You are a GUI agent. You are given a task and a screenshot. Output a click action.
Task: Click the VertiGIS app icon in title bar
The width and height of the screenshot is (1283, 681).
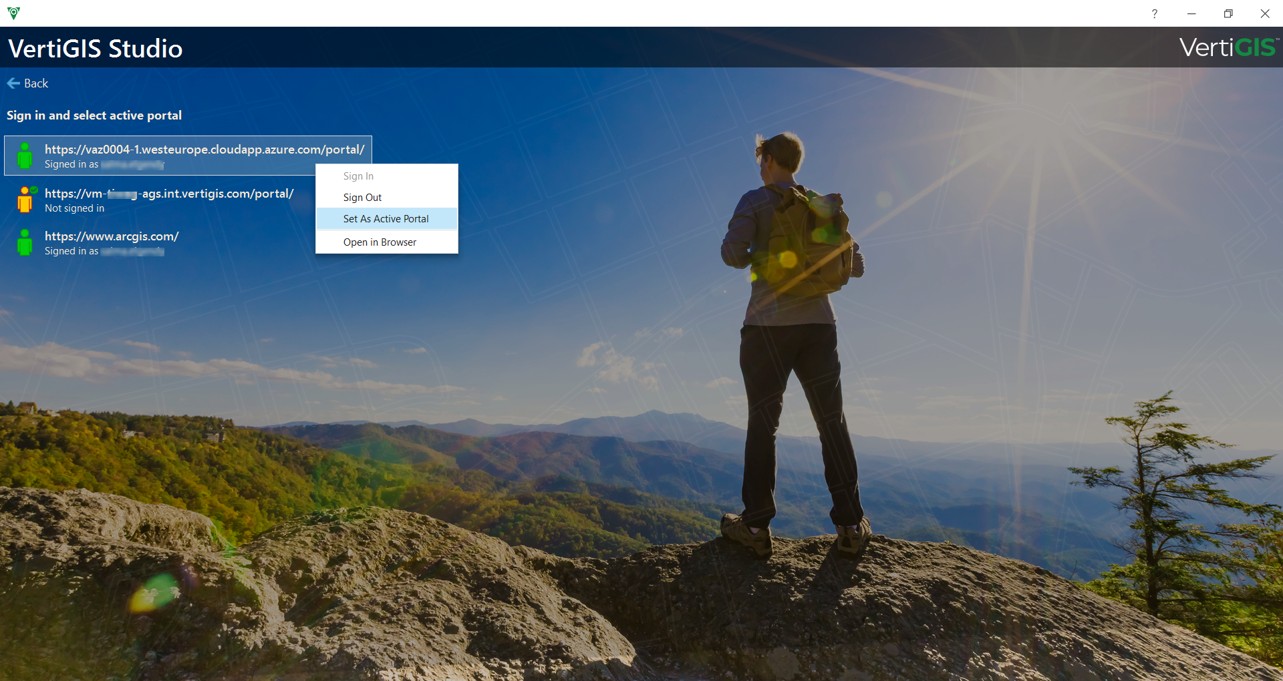pos(13,13)
